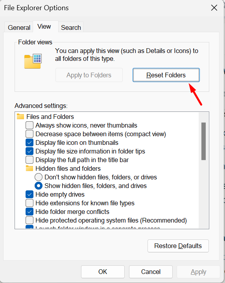Check Hide protected operating system files
225x283 pixels.
click(x=30, y=220)
